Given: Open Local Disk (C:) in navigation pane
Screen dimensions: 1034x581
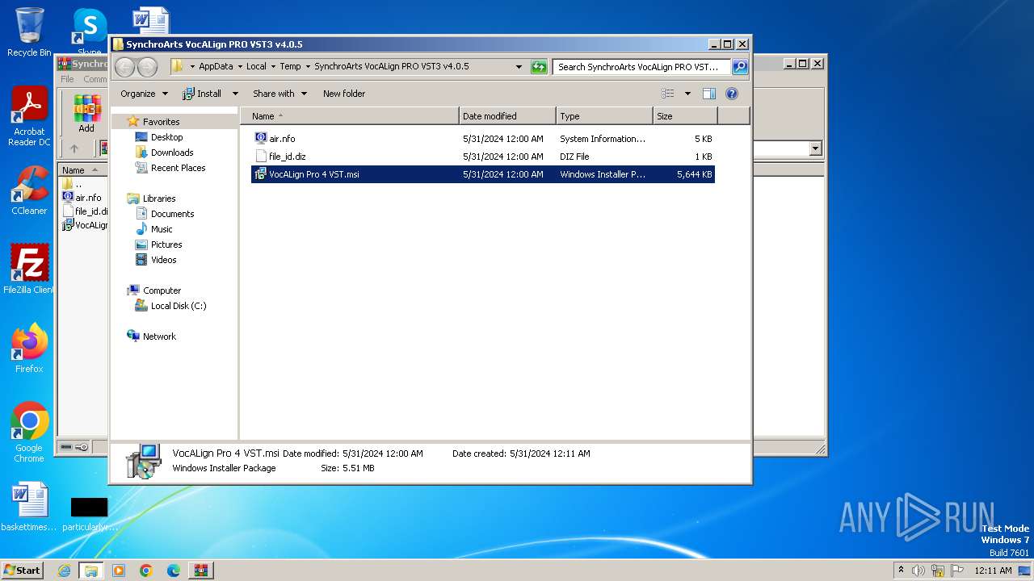Looking at the screenshot, I should 179,306.
